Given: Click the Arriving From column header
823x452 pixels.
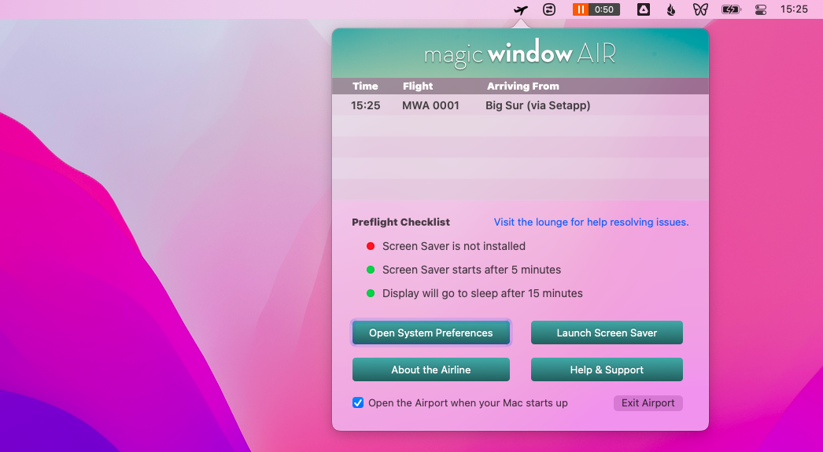Looking at the screenshot, I should coord(522,86).
